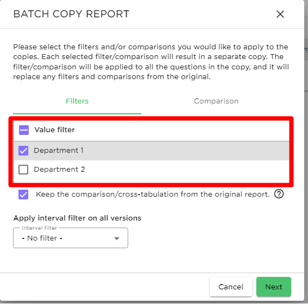This screenshot has height=304, width=308.
Task: Open the Interval filter dropdown
Action: point(71,238)
